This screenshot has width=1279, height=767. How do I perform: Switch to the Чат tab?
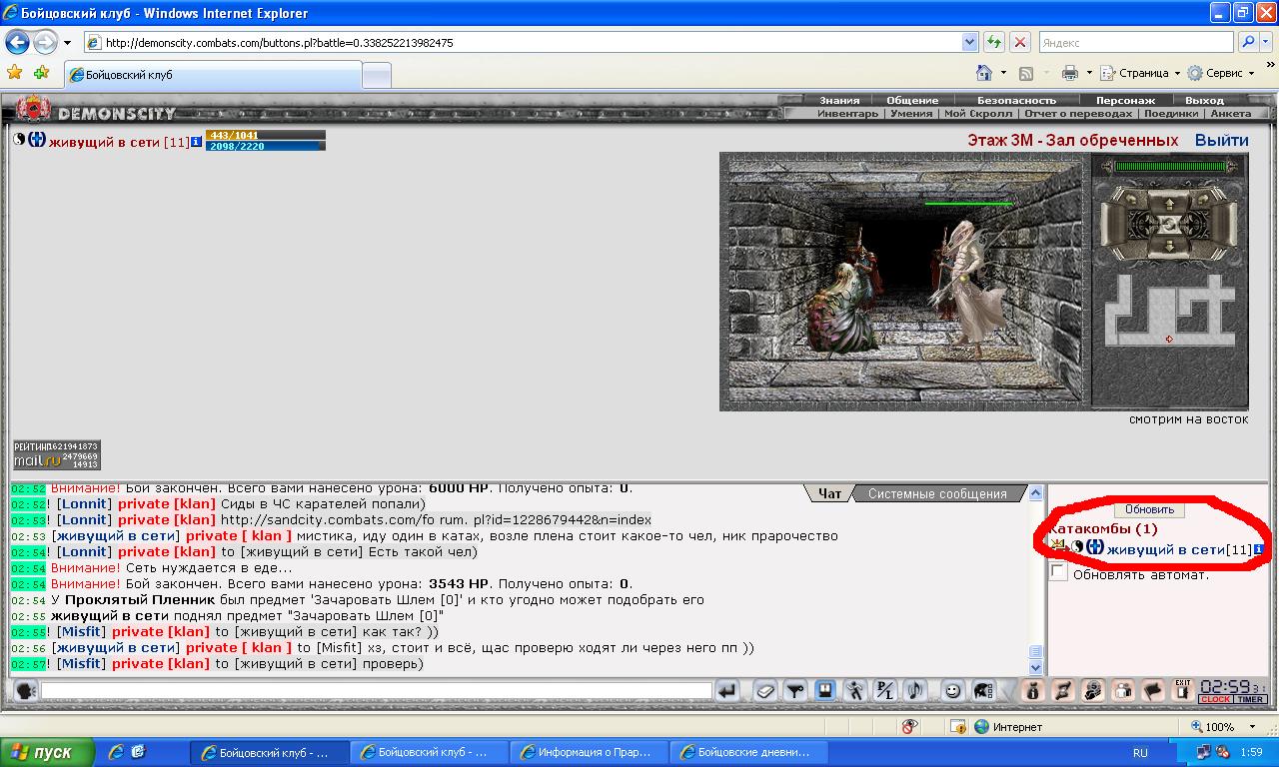(829, 493)
